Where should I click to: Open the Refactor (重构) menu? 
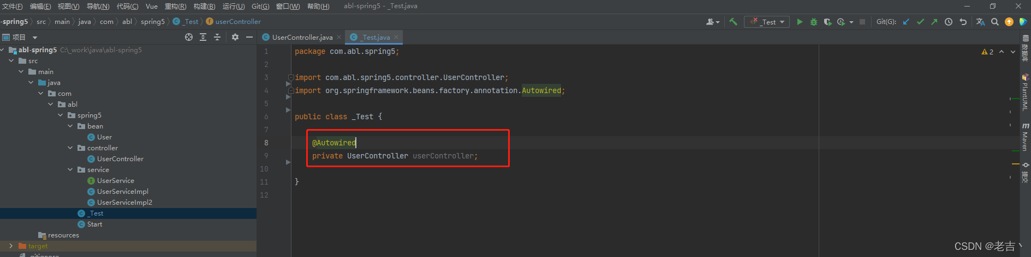(x=176, y=7)
